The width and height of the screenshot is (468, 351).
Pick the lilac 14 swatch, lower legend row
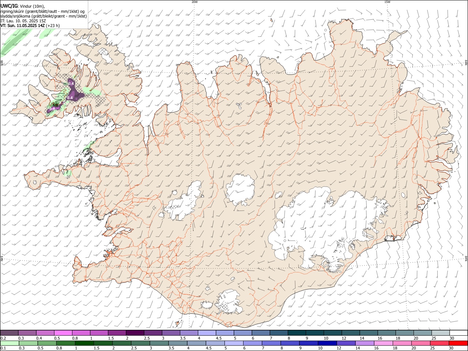click(364, 343)
